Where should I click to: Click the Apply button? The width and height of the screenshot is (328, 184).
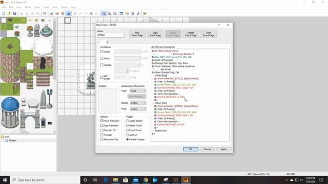224,149
